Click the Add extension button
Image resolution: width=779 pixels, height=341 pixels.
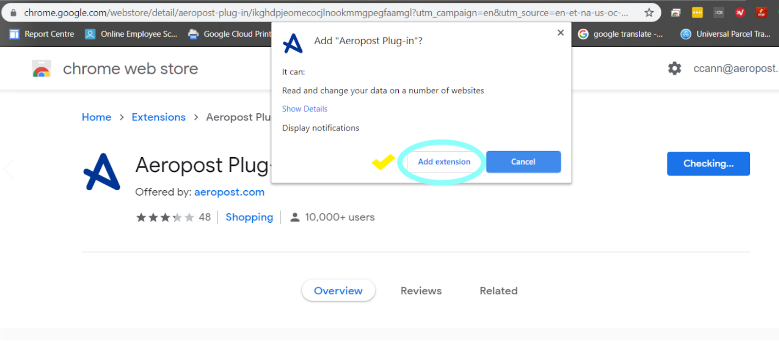tap(444, 162)
